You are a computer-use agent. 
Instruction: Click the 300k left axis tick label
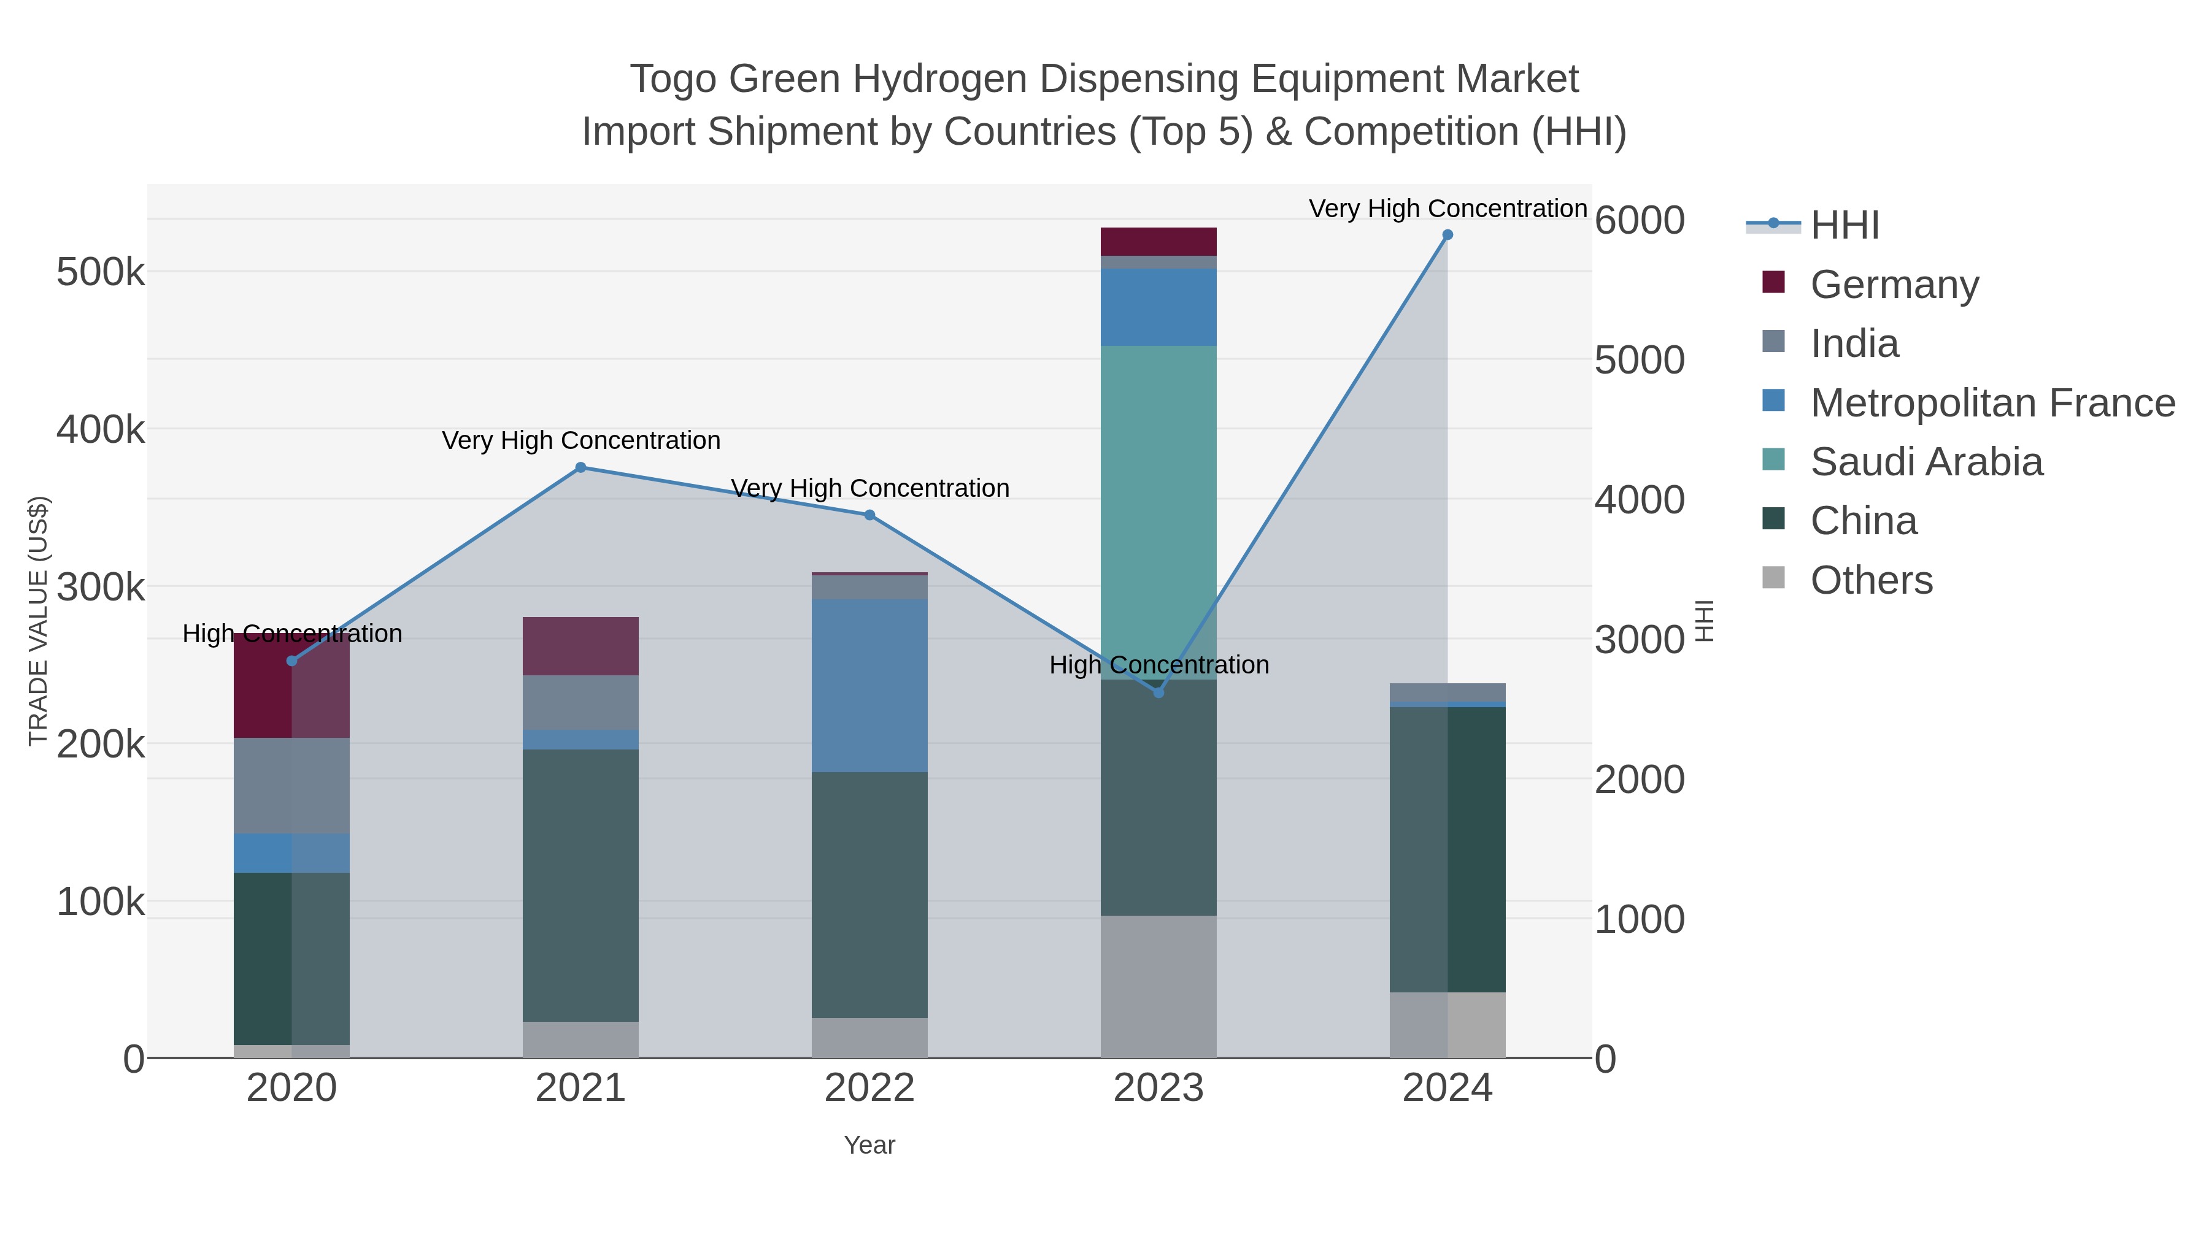point(101,587)
